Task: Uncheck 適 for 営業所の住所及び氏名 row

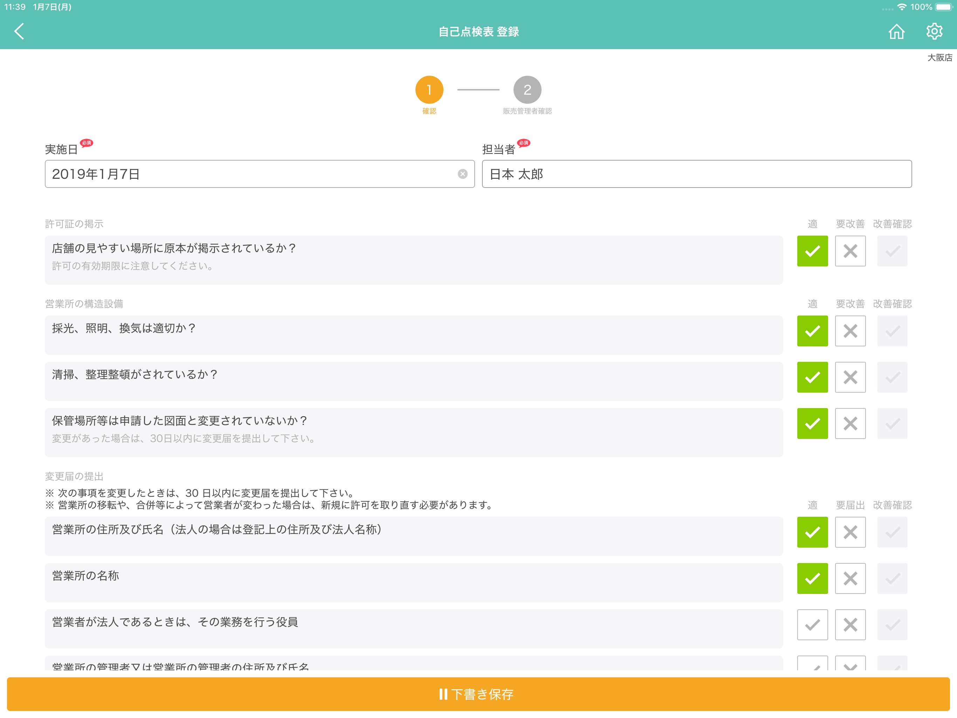Action: [812, 532]
